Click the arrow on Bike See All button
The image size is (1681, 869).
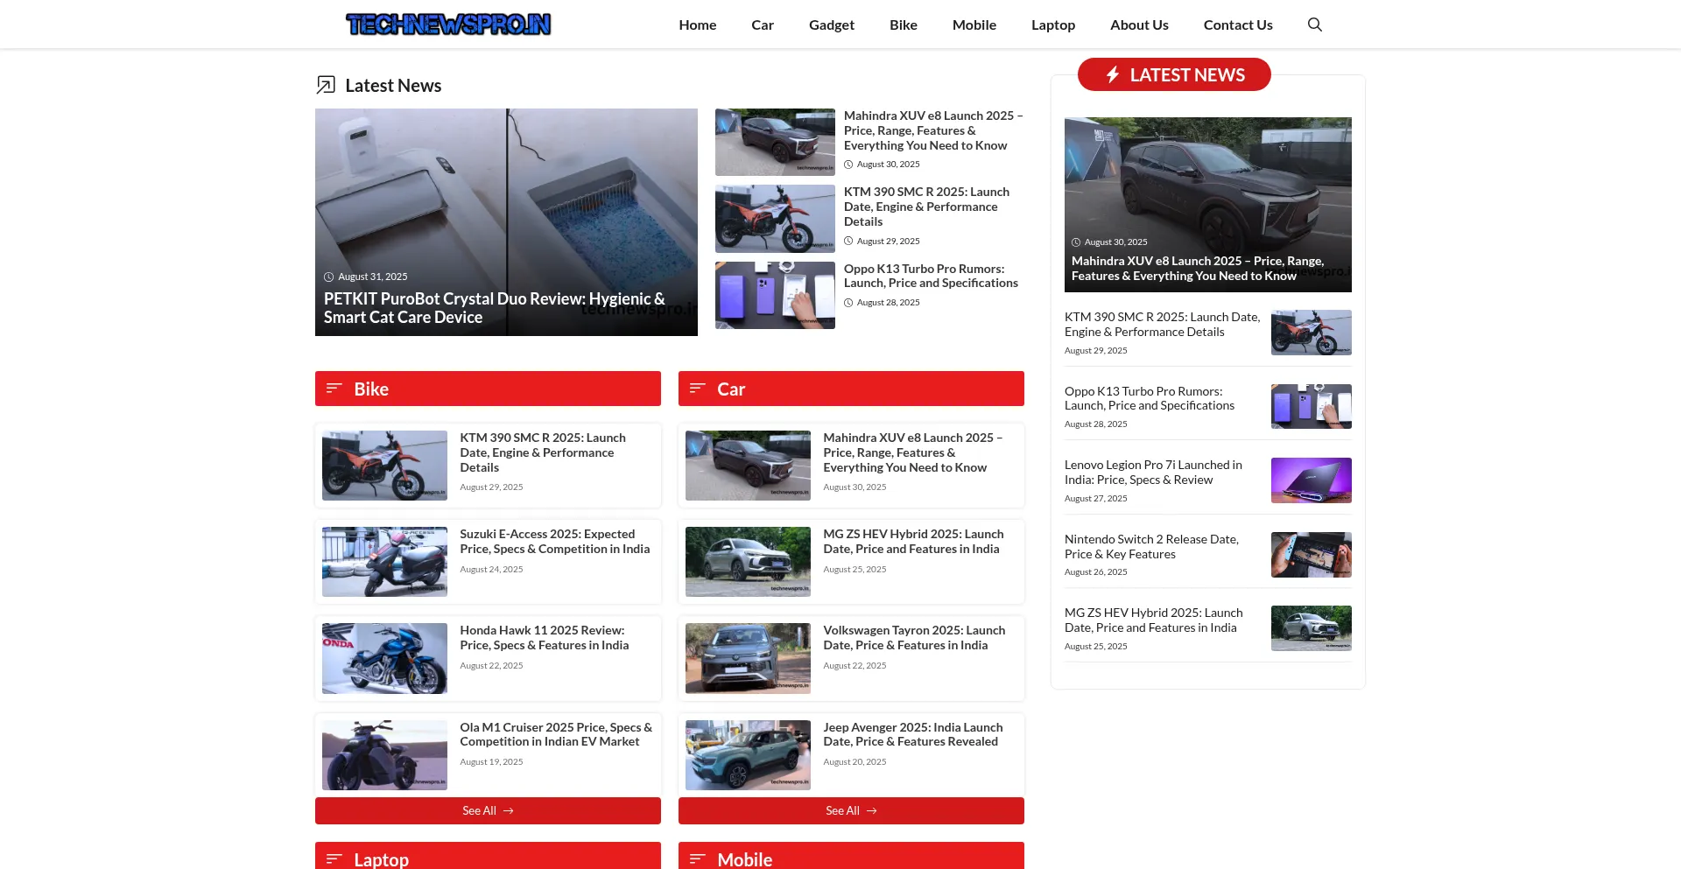(509, 811)
